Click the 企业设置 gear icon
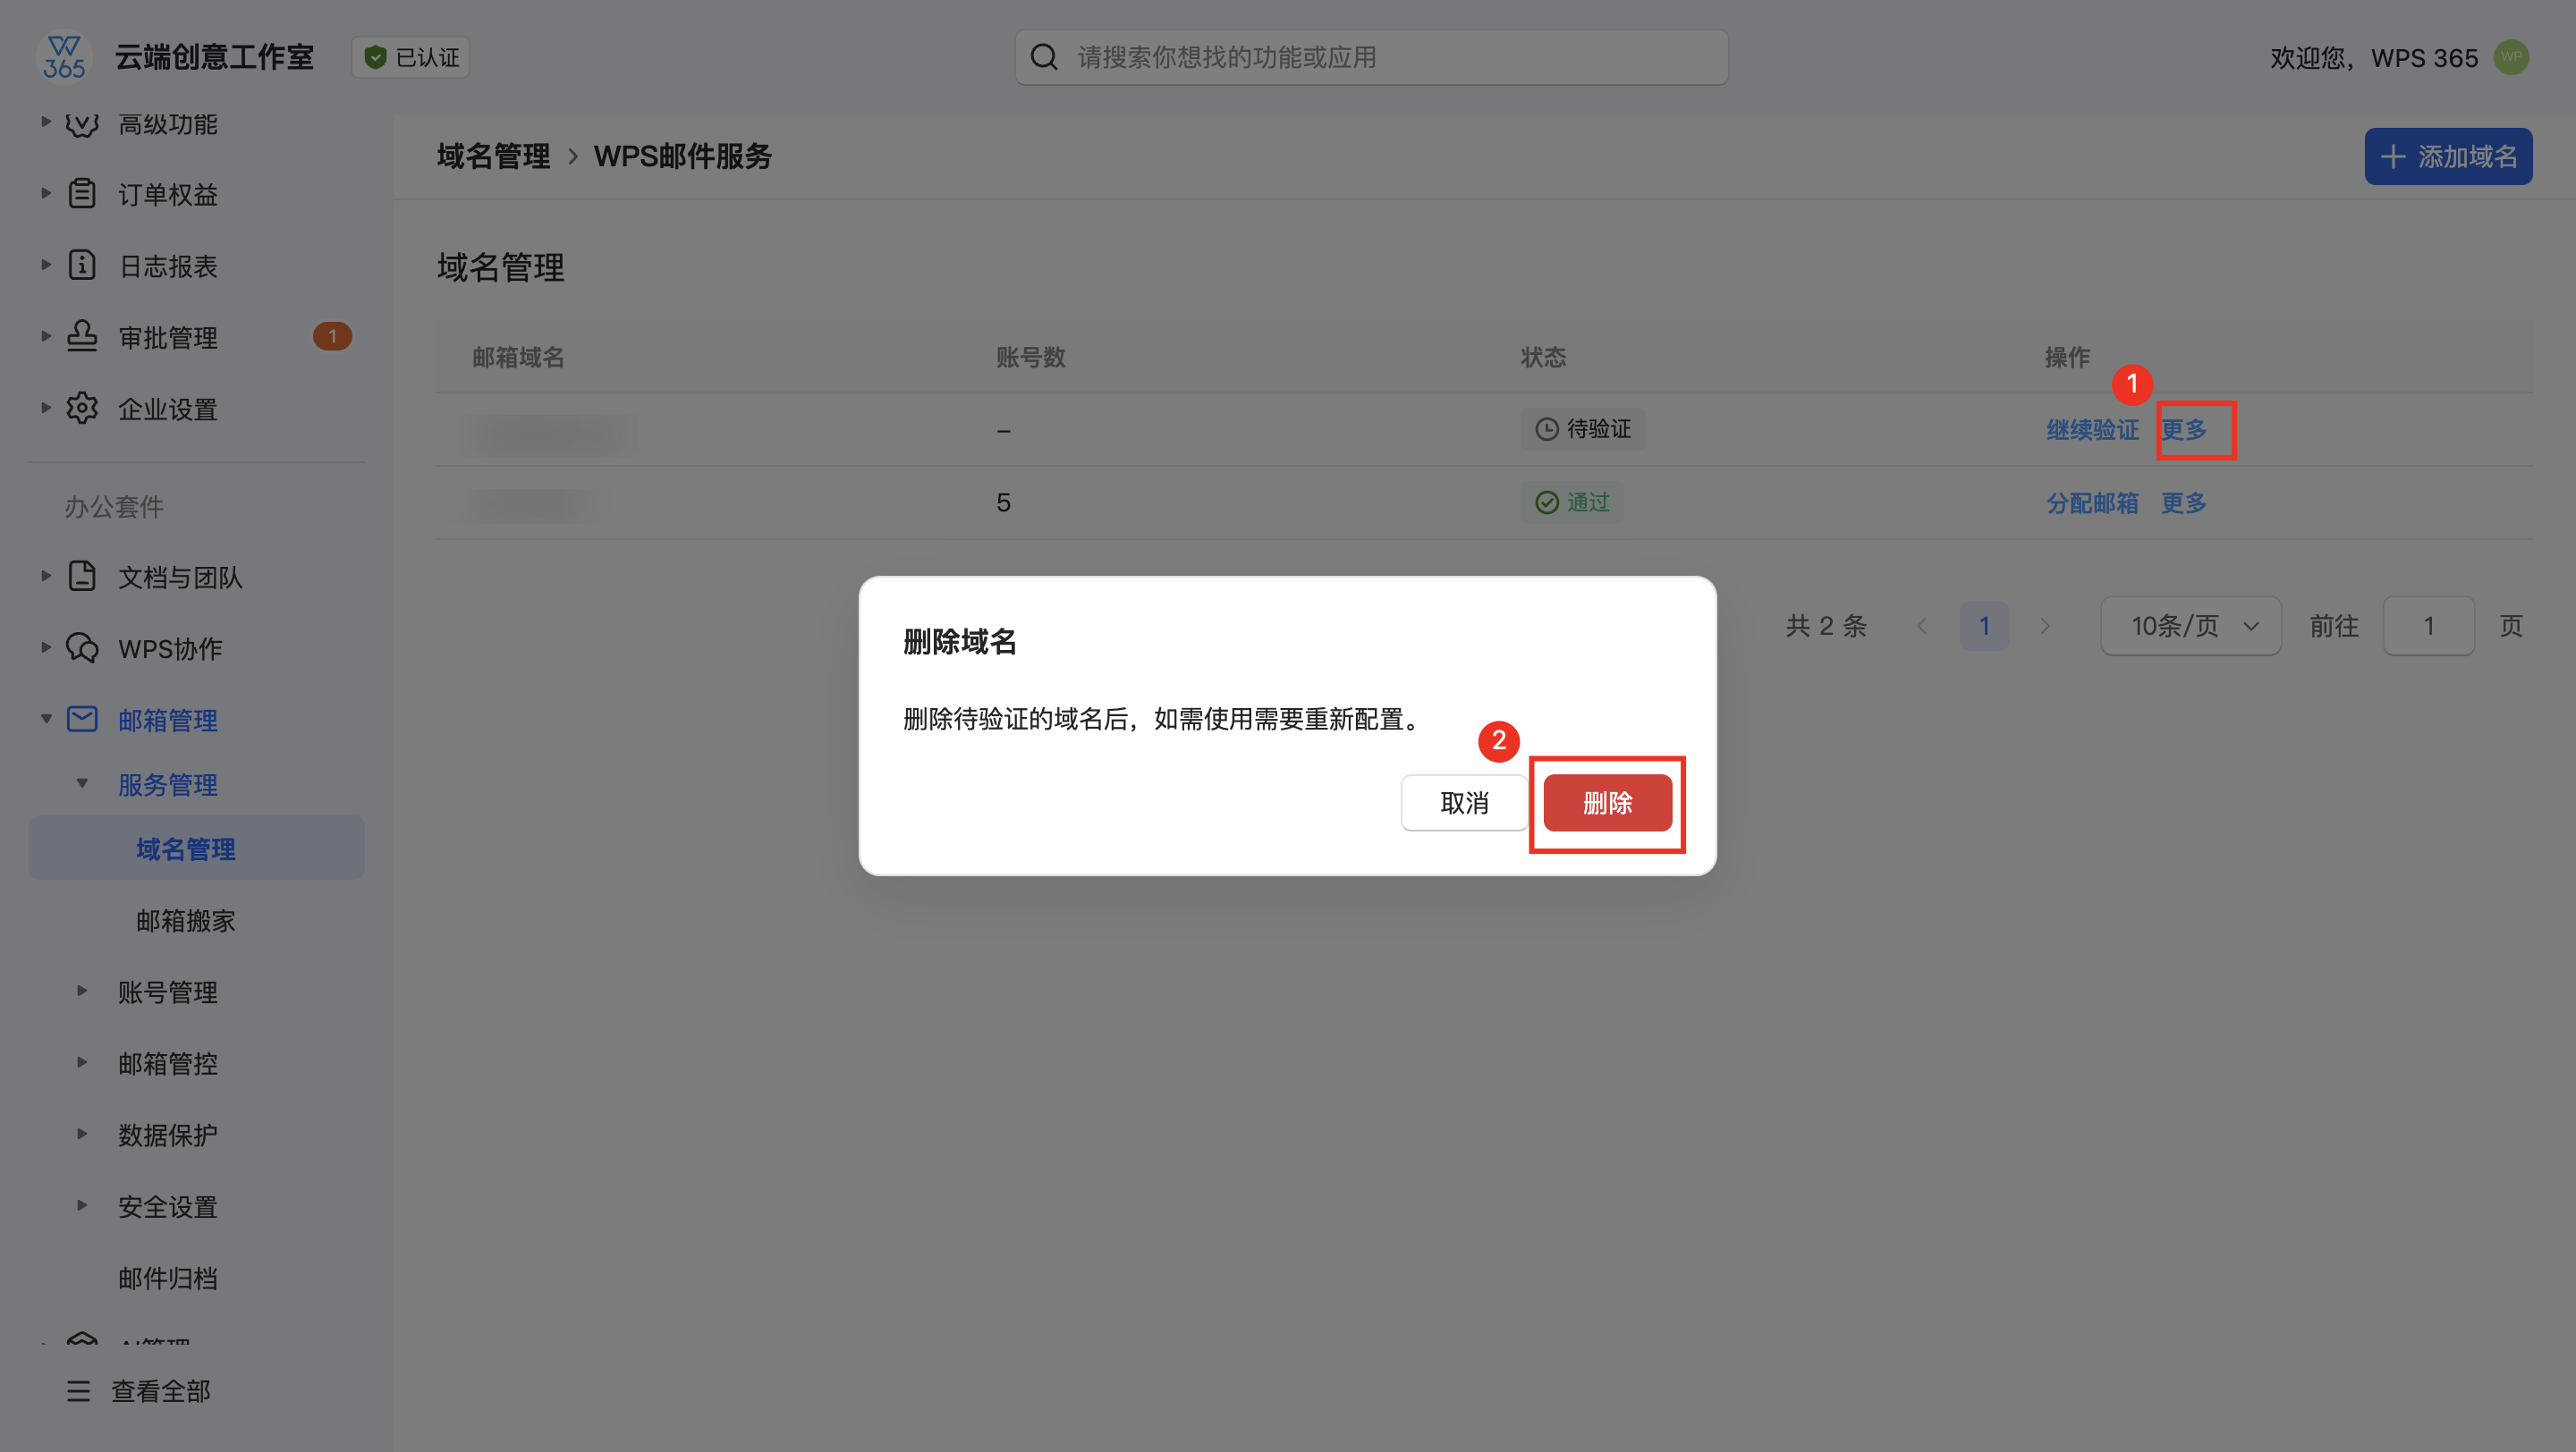Screen dimensions: 2576x1452 pyautogui.click(x=82, y=409)
